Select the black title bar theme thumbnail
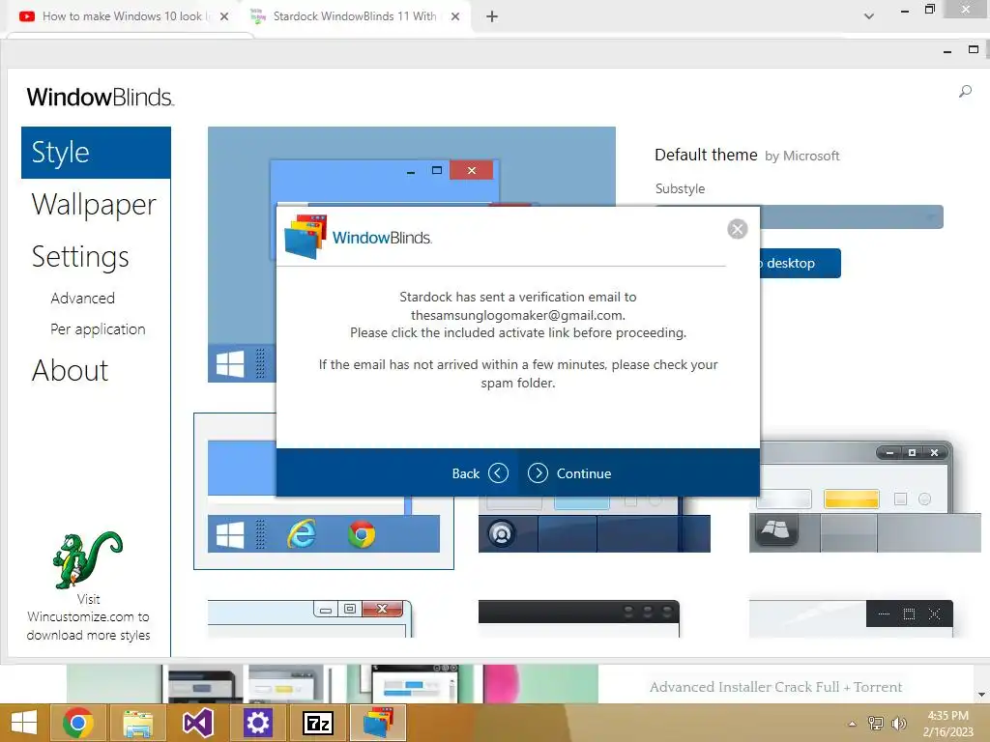 pyautogui.click(x=579, y=619)
